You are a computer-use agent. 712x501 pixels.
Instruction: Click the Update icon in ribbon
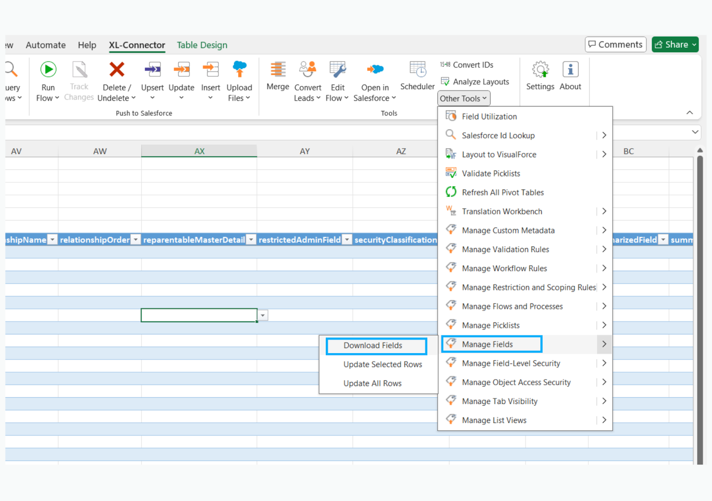[182, 69]
